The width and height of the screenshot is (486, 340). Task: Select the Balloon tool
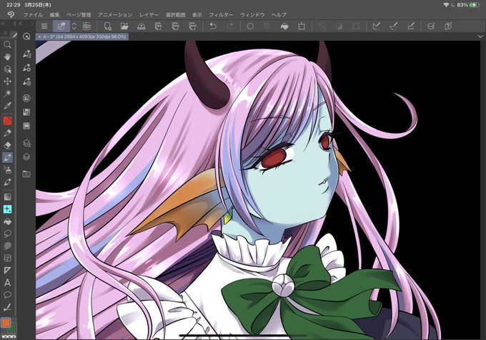7,294
